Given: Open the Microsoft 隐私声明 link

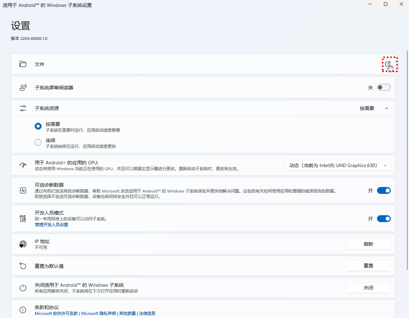Looking at the screenshot, I should [98, 314].
